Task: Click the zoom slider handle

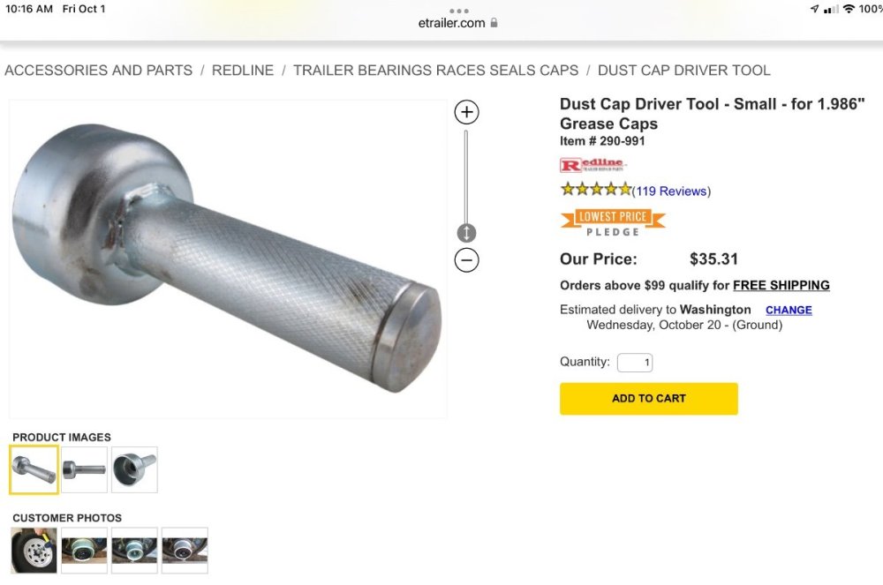Action: tap(466, 232)
